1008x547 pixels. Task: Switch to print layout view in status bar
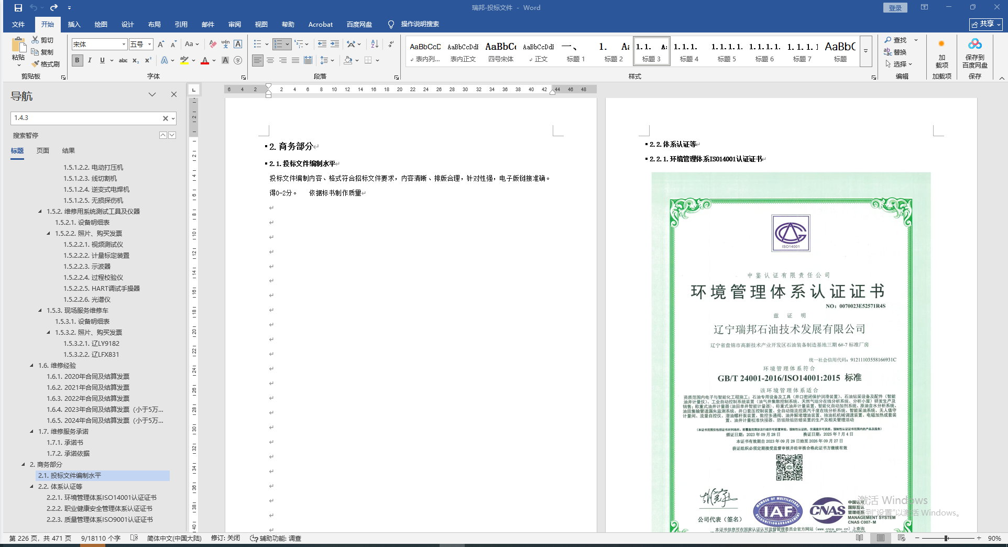pyautogui.click(x=881, y=538)
